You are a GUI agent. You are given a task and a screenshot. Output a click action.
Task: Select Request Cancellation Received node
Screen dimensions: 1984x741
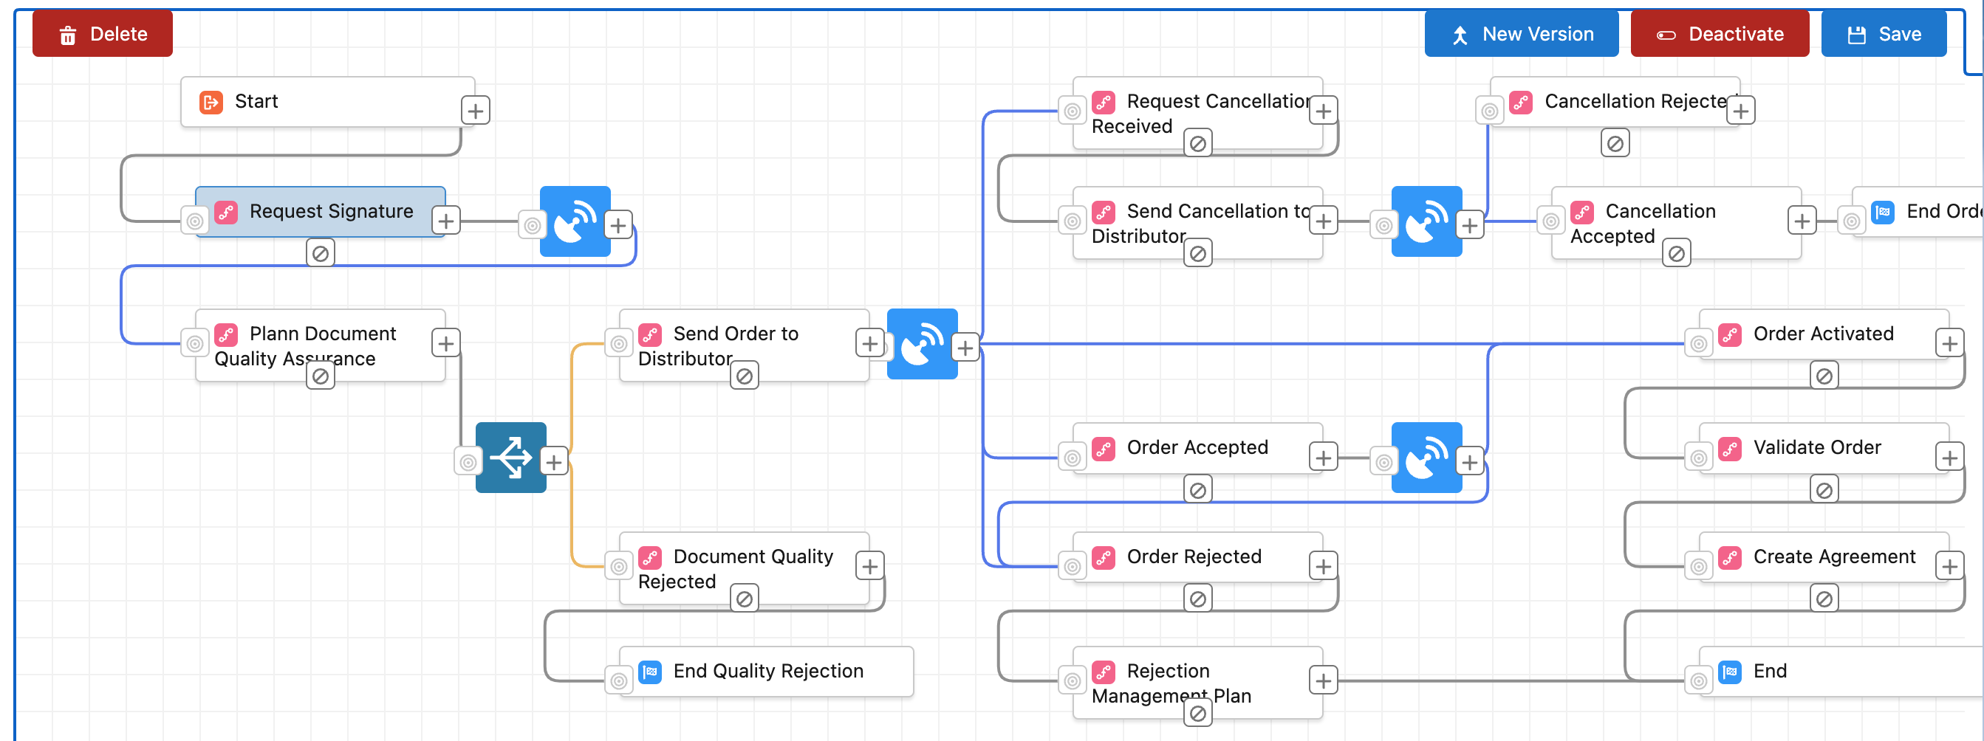[x=1197, y=113]
